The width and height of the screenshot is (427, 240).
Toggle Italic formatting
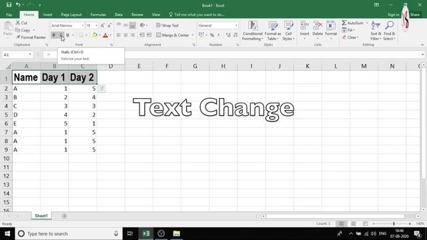tap(61, 35)
